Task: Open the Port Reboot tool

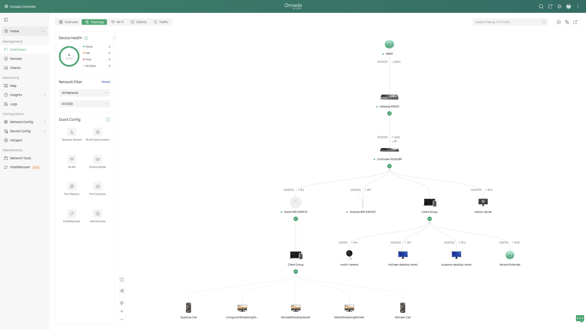Action: click(72, 186)
